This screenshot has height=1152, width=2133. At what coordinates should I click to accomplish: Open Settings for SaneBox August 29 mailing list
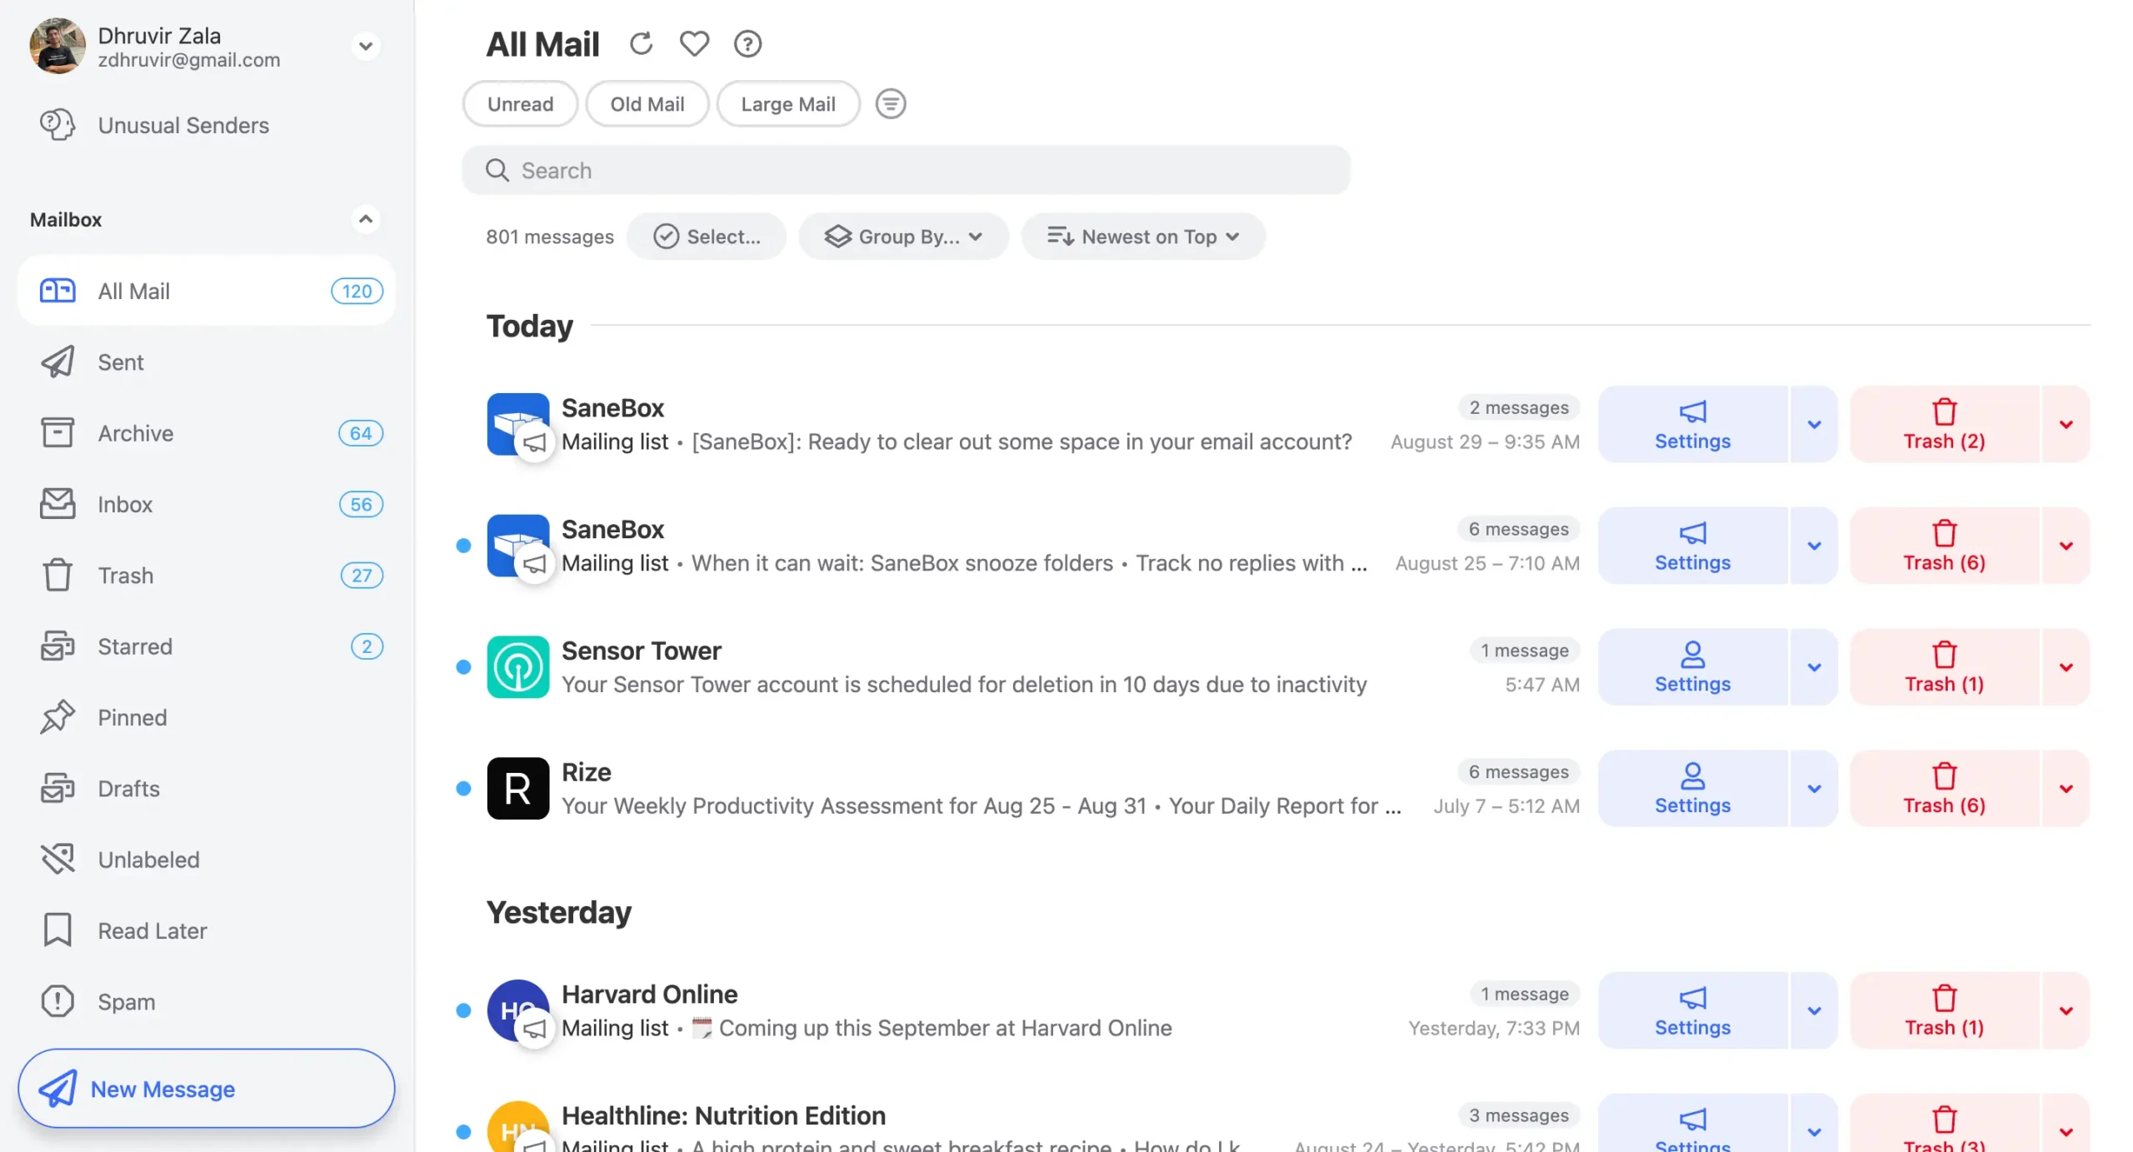click(x=1692, y=424)
